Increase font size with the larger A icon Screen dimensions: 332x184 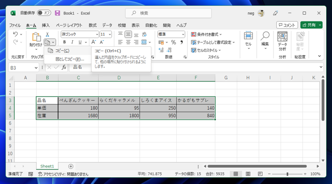point(94,42)
